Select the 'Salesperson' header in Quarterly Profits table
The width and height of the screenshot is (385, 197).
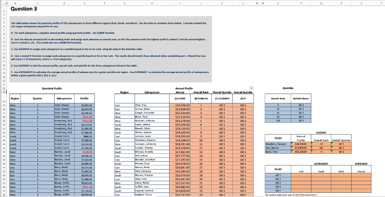point(64,98)
